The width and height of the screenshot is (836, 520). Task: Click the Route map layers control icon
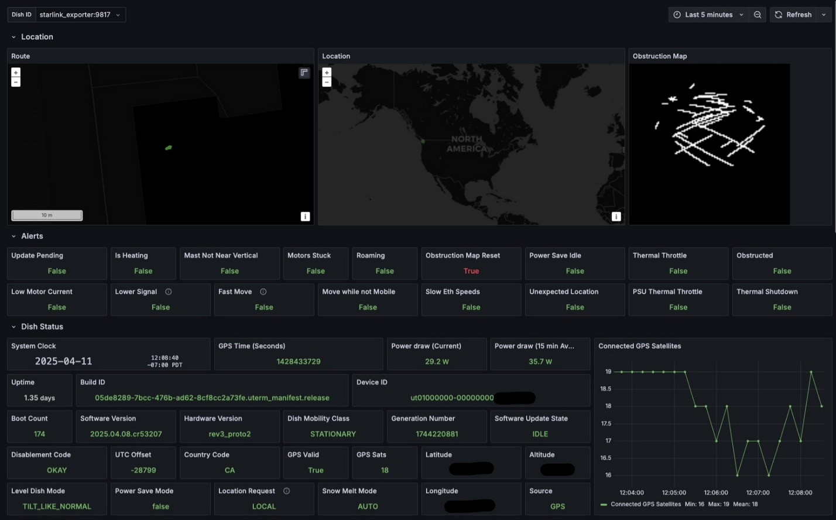tap(304, 73)
